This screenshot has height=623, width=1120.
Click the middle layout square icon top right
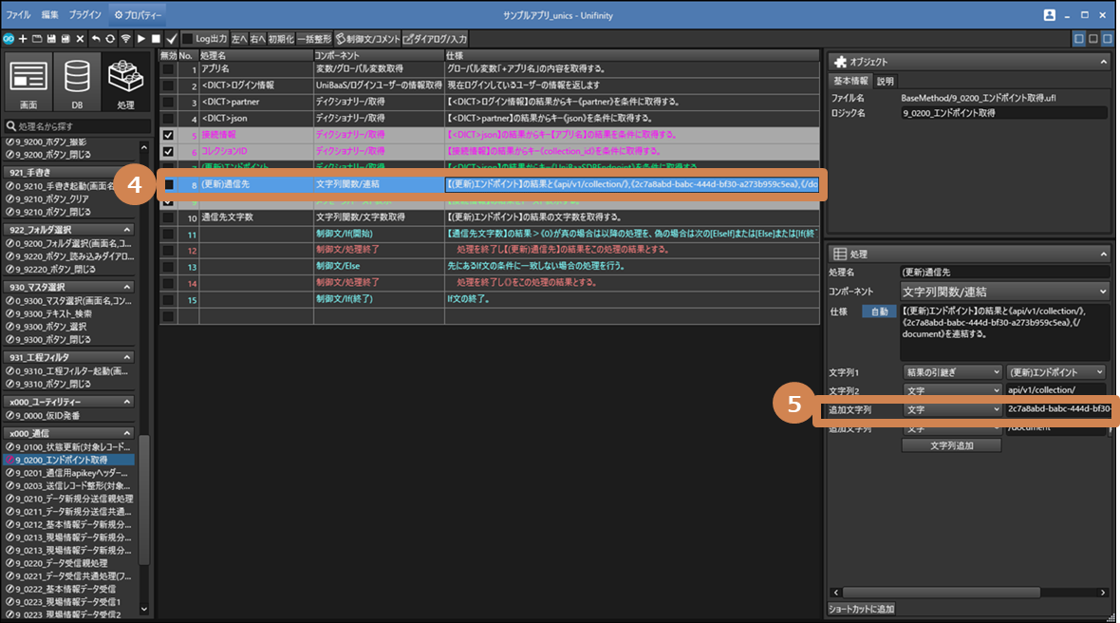tap(1092, 39)
